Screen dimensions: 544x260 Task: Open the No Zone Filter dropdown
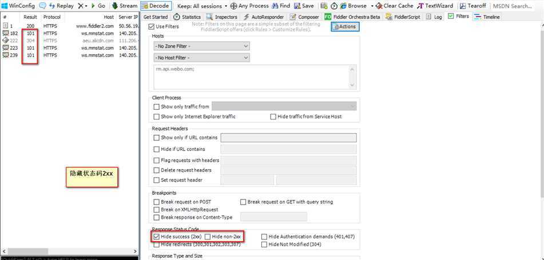click(201, 46)
